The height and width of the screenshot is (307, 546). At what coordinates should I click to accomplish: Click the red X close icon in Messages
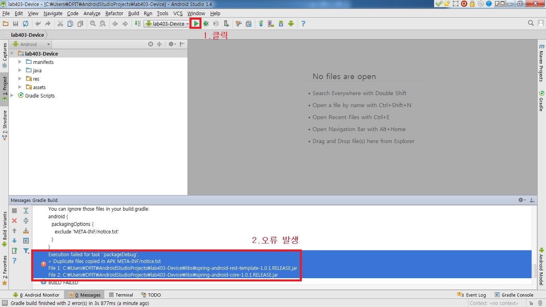[x=14, y=221]
